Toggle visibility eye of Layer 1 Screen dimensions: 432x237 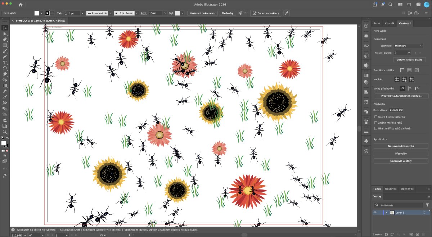(375, 213)
